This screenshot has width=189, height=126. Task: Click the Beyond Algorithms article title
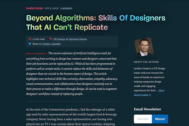96,22
